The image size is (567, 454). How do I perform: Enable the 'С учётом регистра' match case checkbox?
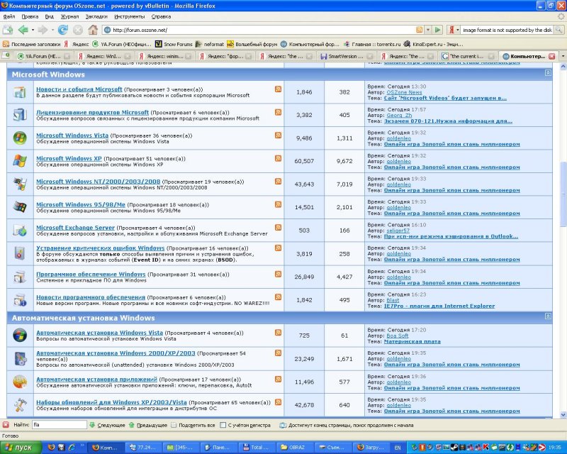tap(223, 424)
